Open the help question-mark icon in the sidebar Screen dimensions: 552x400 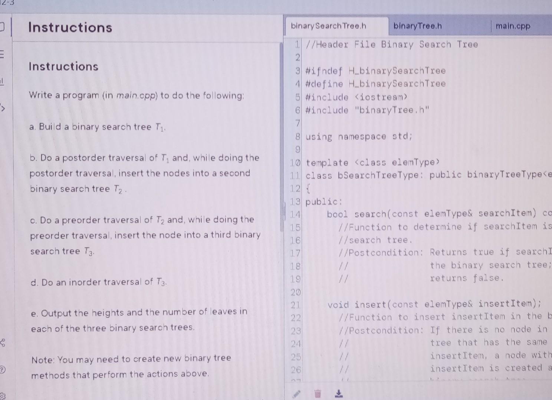[x=3, y=369]
